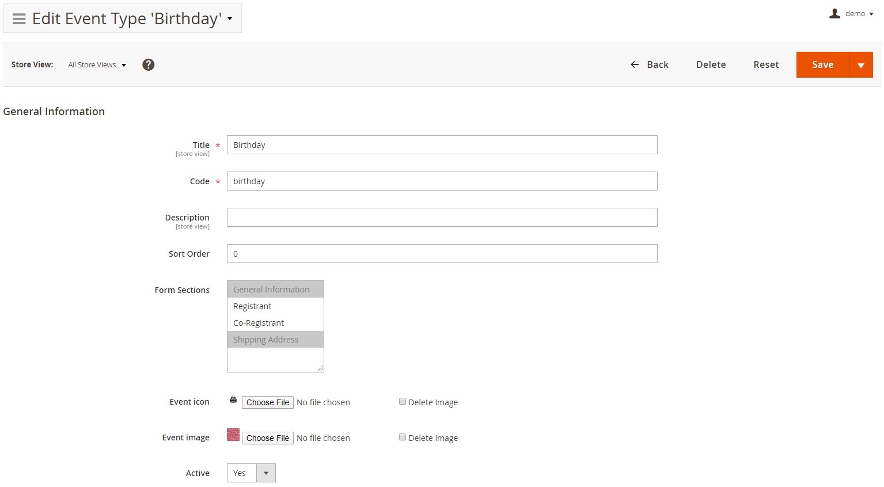This screenshot has height=487, width=884.
Task: Click the cake event icon thumbnail
Action: (233, 400)
